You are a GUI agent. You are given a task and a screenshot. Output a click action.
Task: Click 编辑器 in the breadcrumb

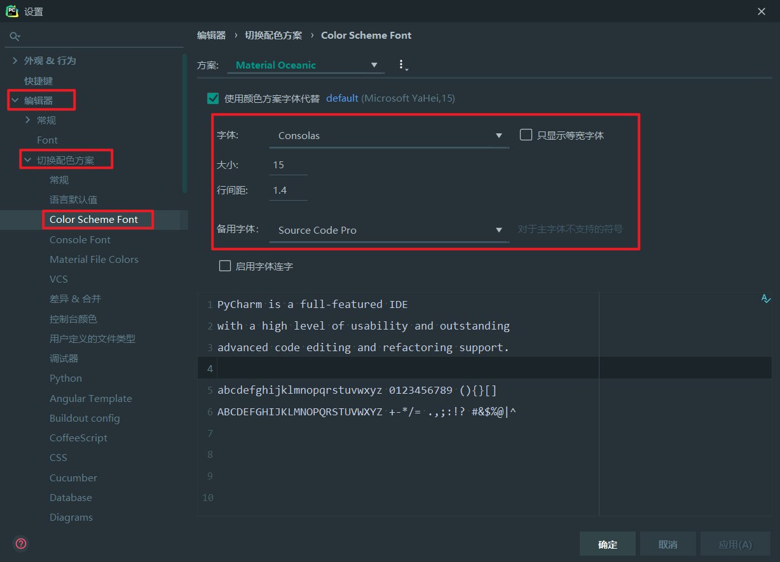coord(212,36)
